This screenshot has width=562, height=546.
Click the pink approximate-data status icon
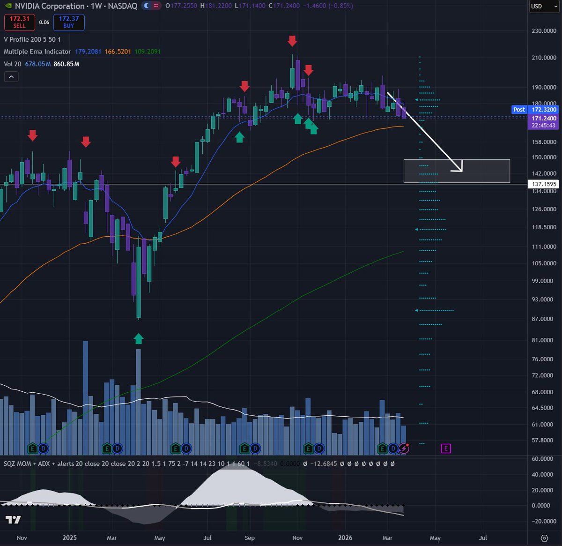156,6
